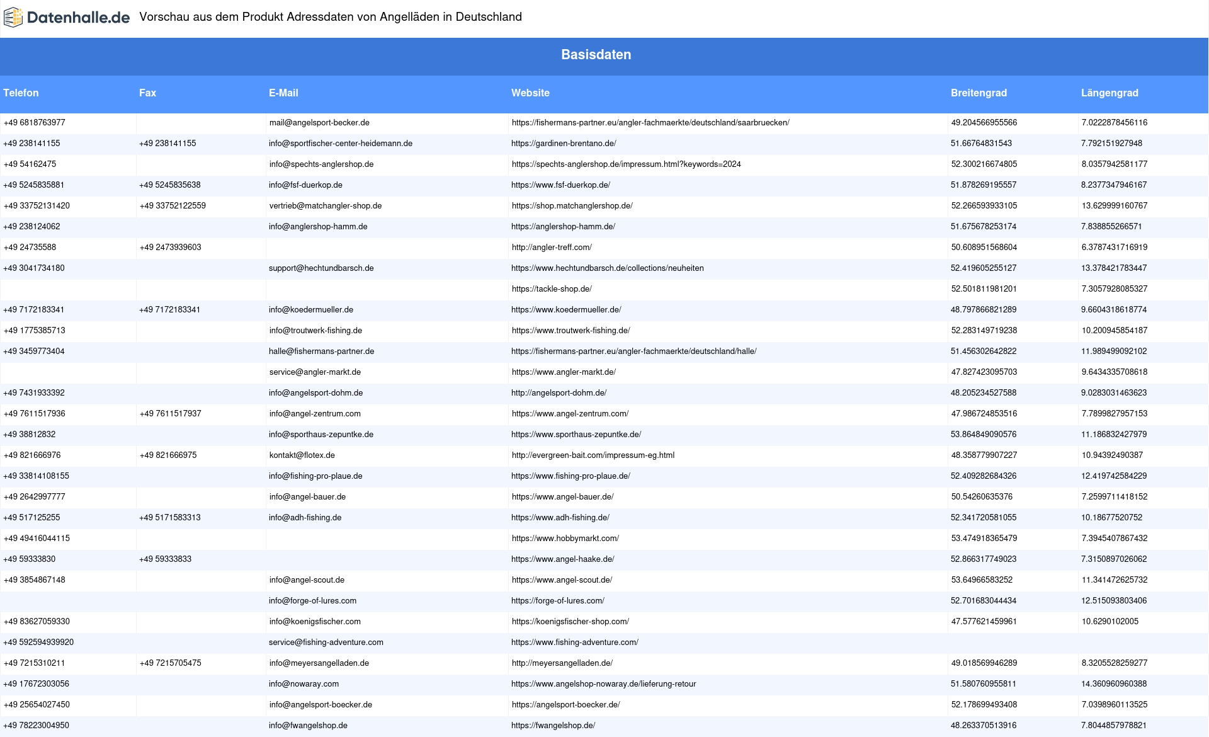Open https://fwangelshop.de/ link
Viewport: 1209px width, 737px height.
553,726
